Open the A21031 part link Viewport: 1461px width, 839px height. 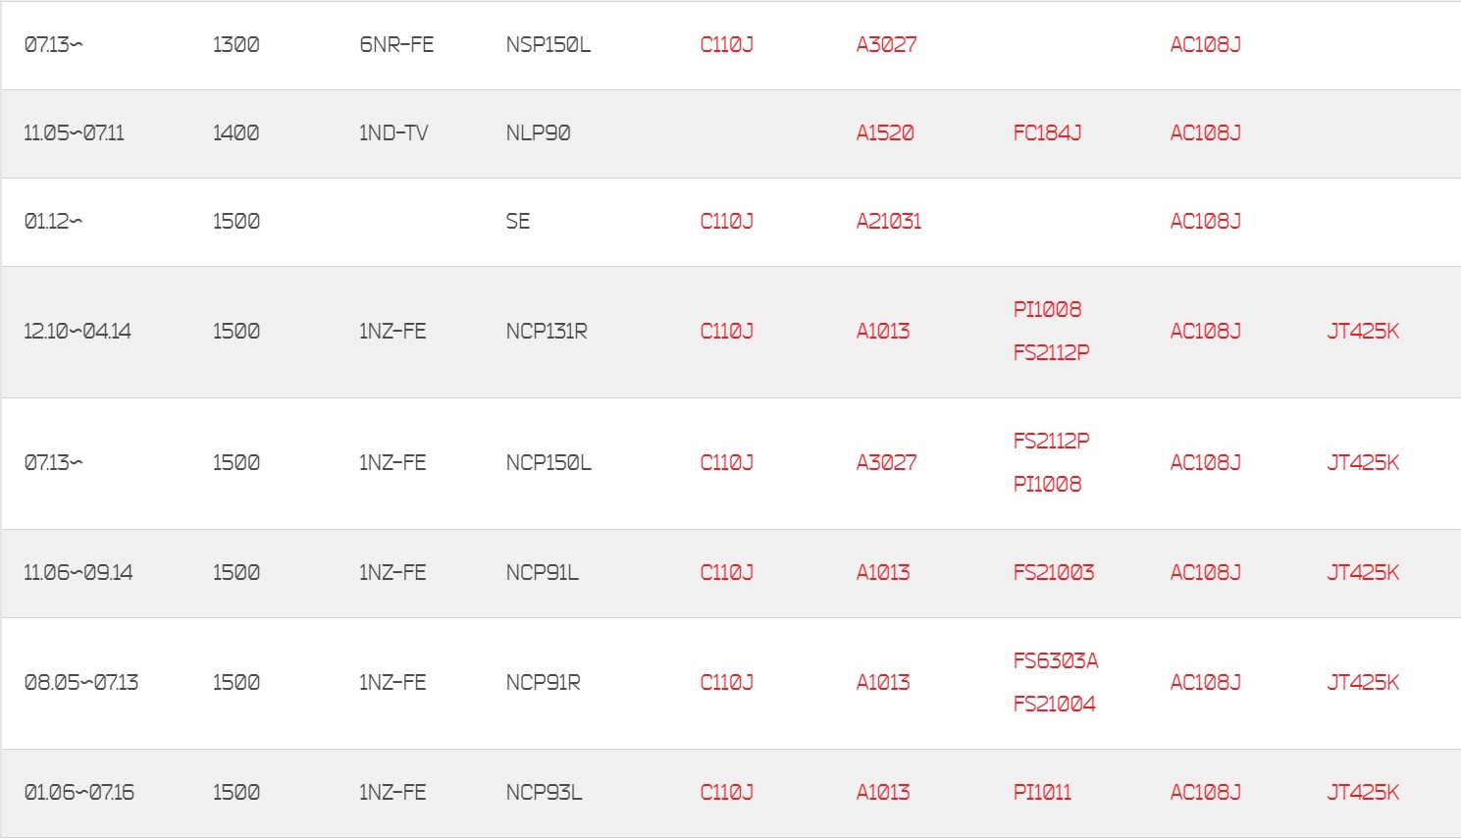point(888,221)
